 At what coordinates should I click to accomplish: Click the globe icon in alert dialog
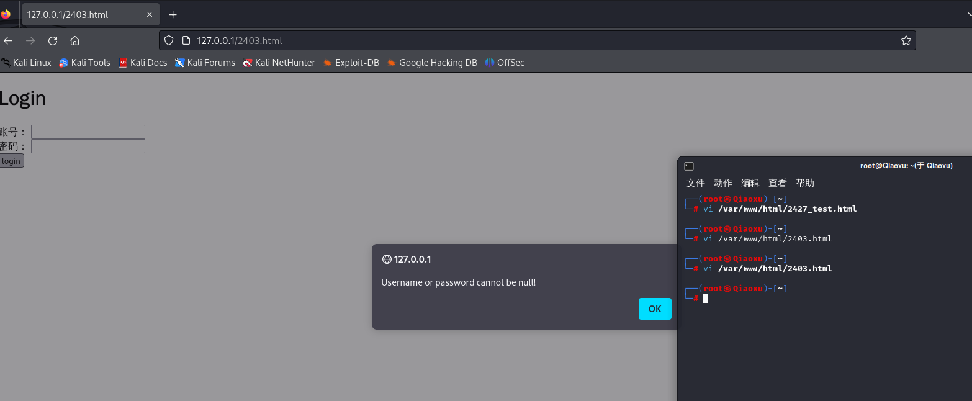coord(387,259)
